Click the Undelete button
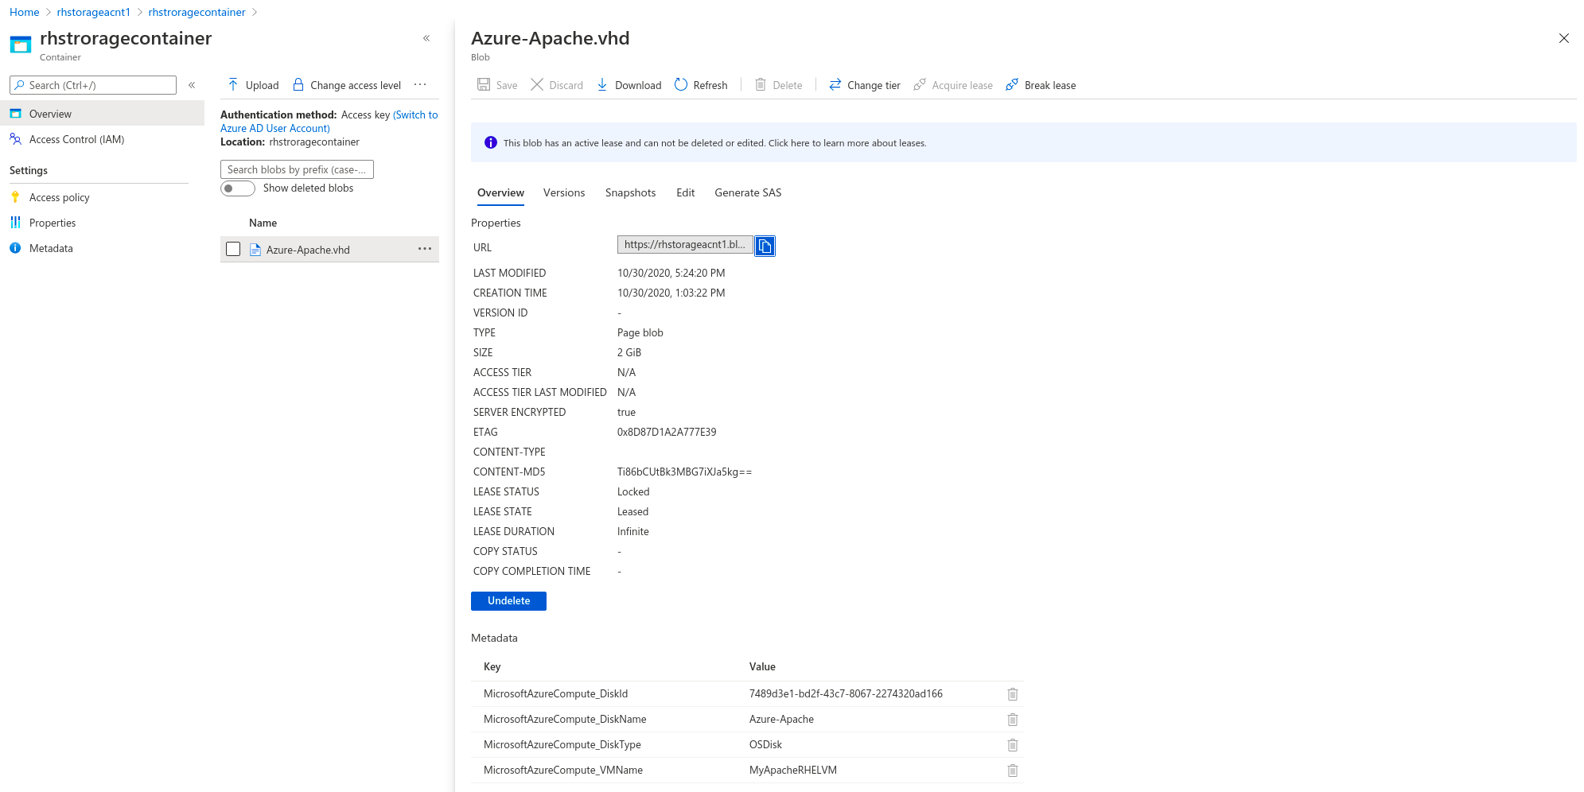1584x792 pixels. click(508, 601)
